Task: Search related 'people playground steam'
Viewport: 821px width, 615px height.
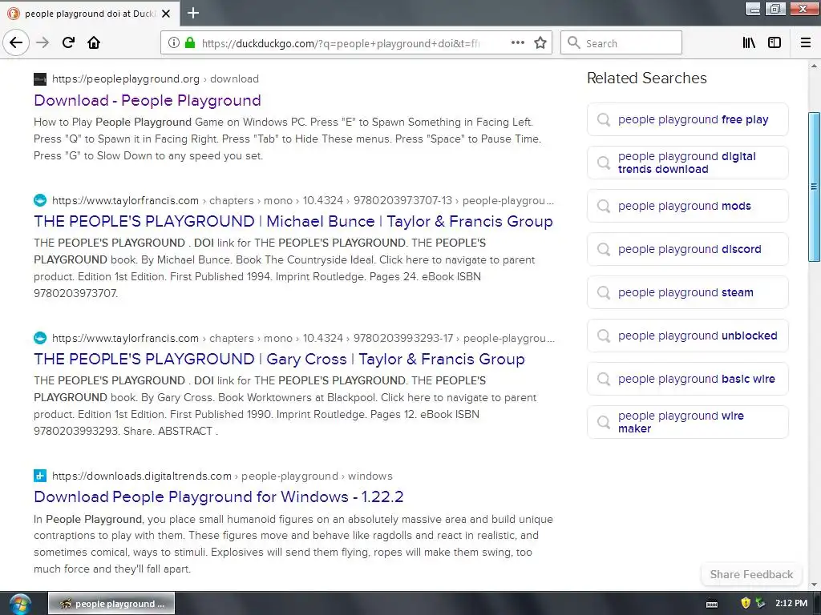Action: (687, 292)
